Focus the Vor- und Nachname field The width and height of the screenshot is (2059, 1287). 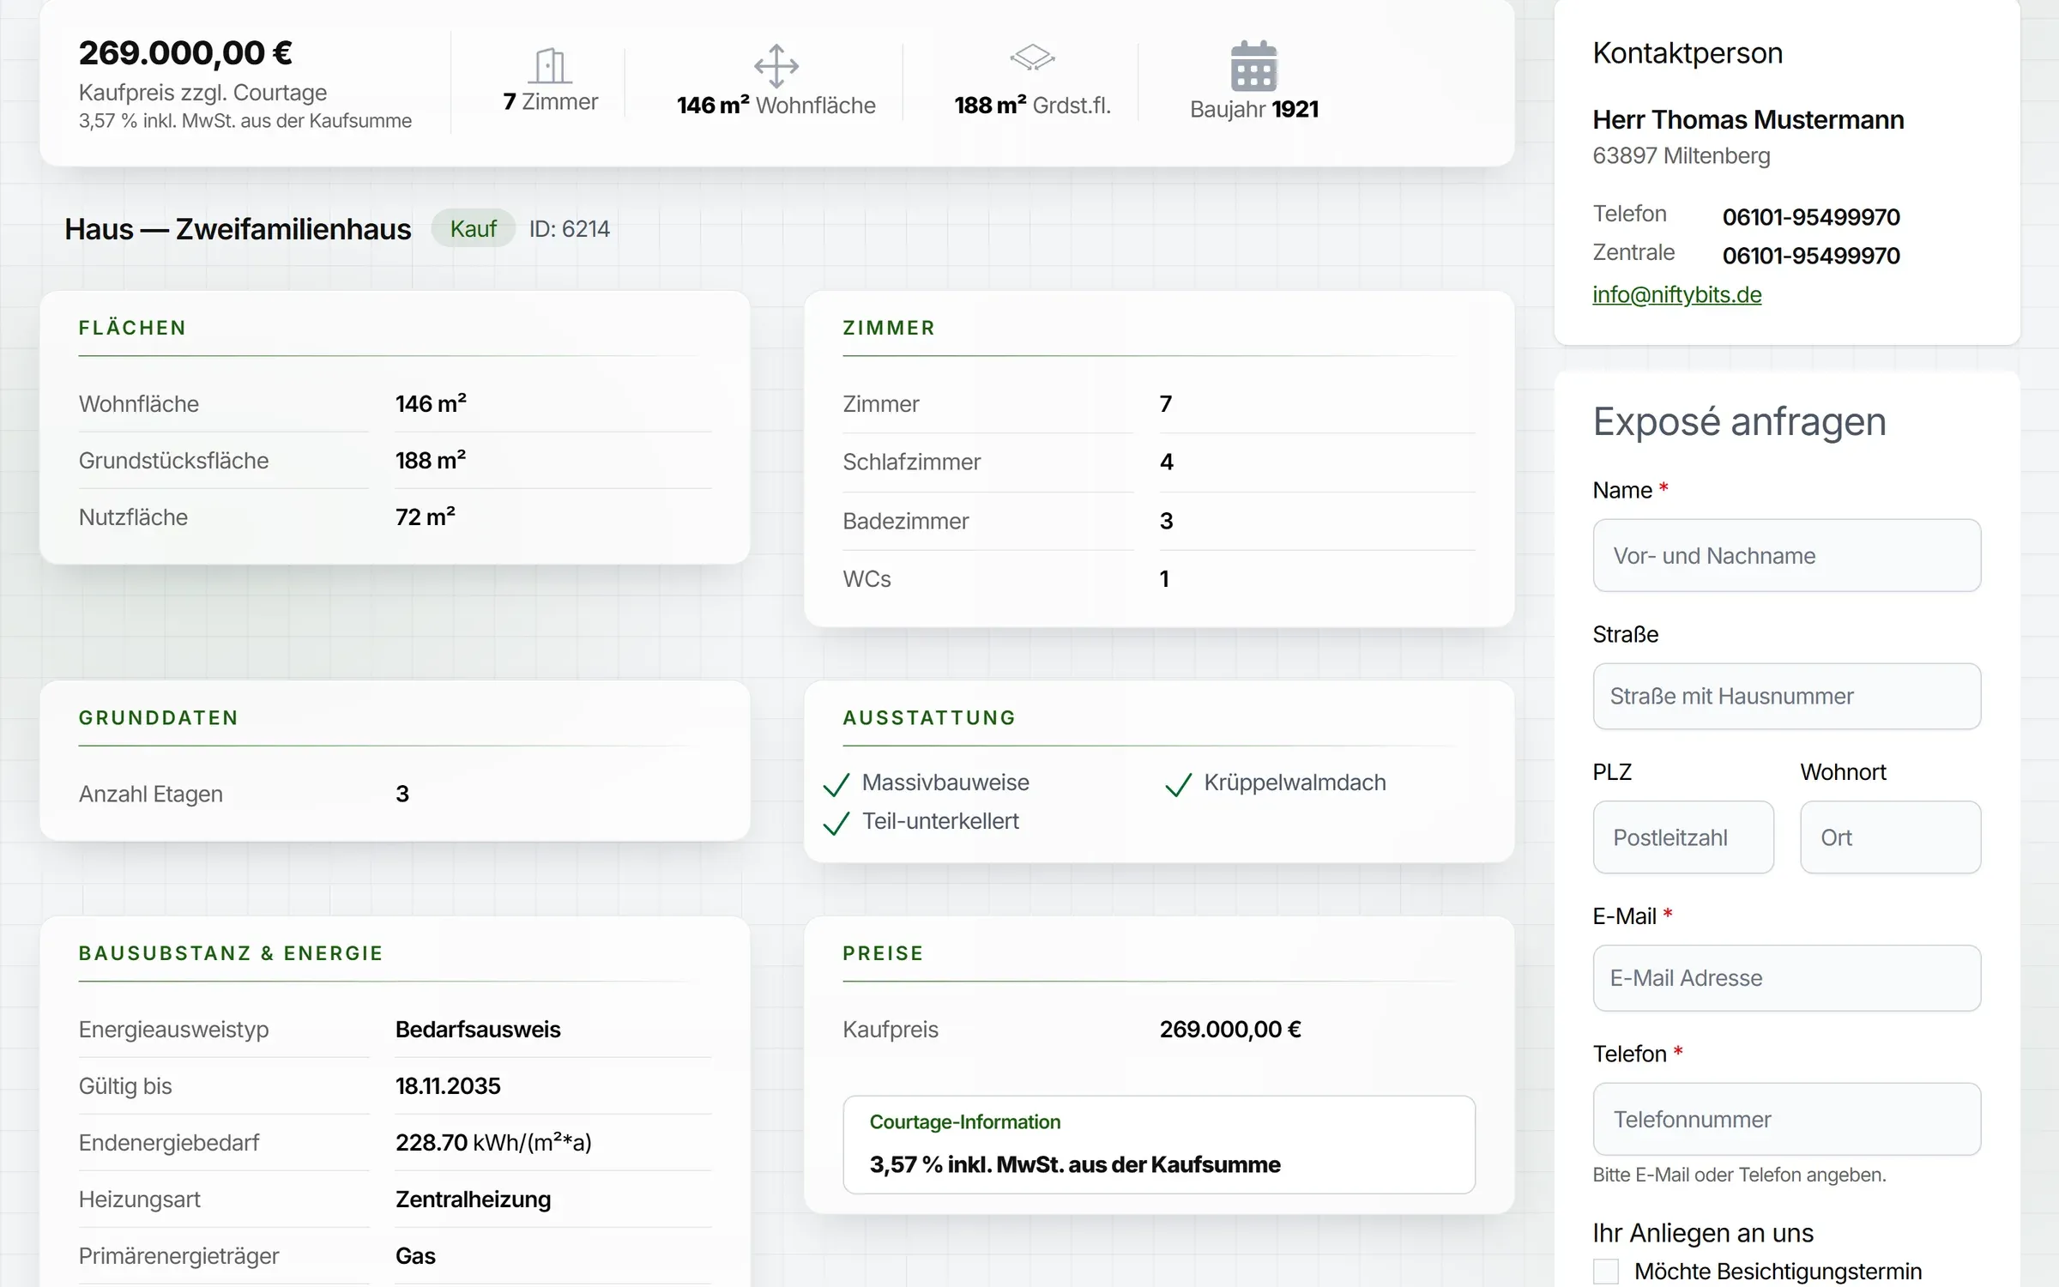point(1787,555)
